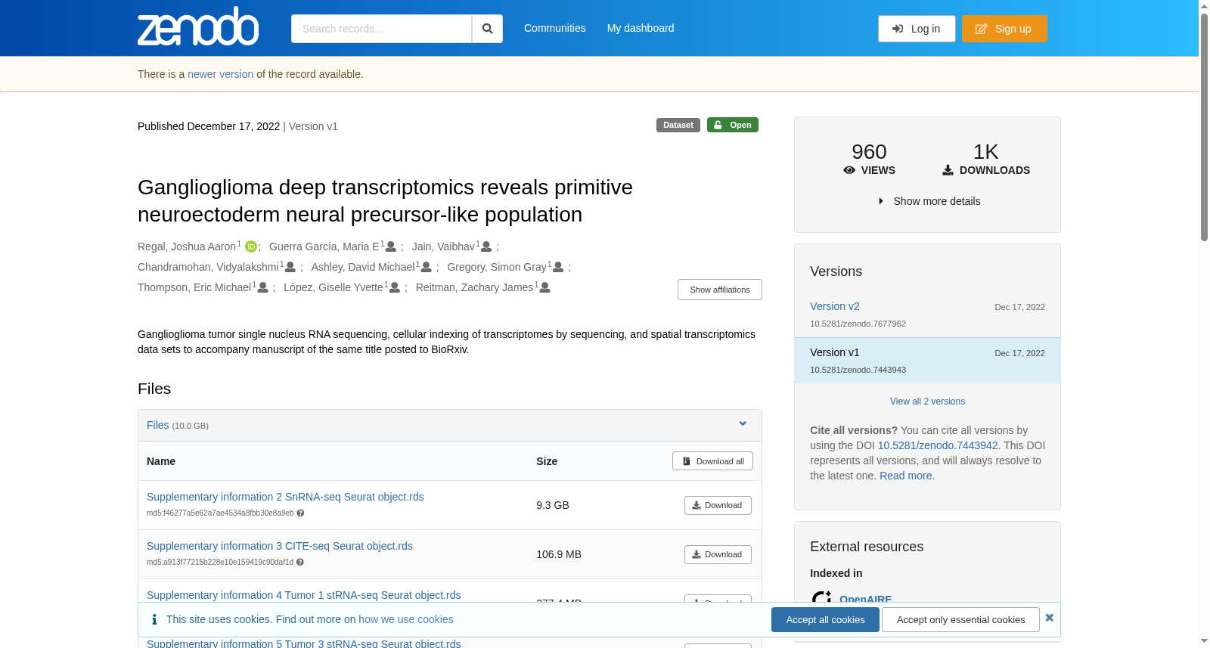Open Joshua Regal's ORCID icon

[x=251, y=246]
